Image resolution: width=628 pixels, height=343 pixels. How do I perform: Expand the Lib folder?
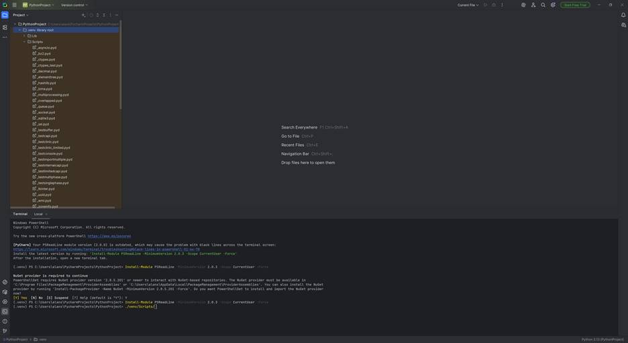(25, 36)
